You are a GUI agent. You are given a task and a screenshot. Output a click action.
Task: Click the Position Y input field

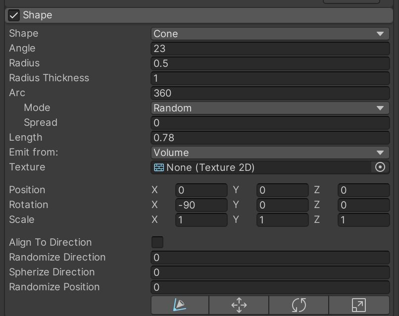282,190
